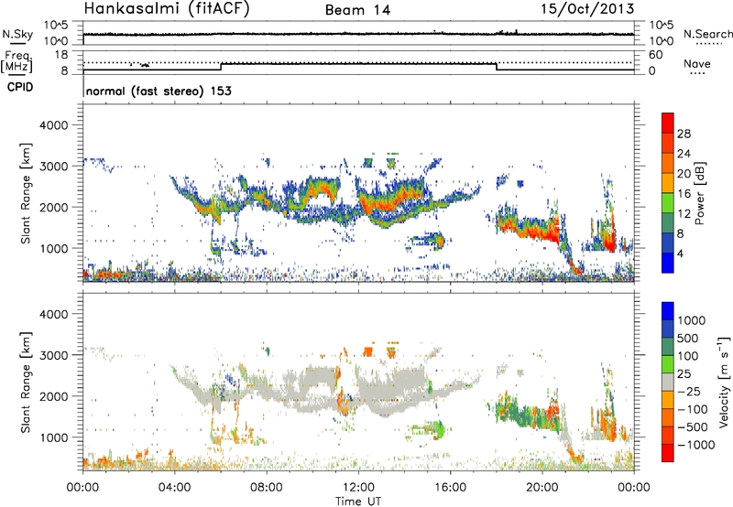
Task: Click the '20:00' time axis label
Action: 542,488
